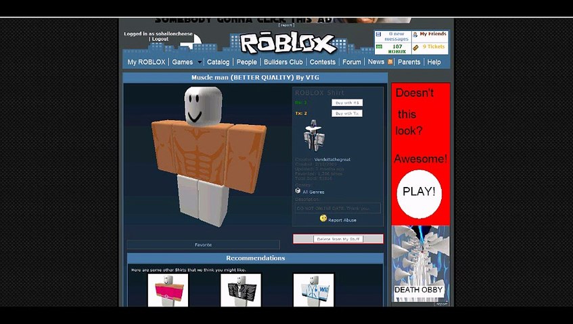Visit the Forum link
Screen dimensions: 573x324
tap(352, 62)
